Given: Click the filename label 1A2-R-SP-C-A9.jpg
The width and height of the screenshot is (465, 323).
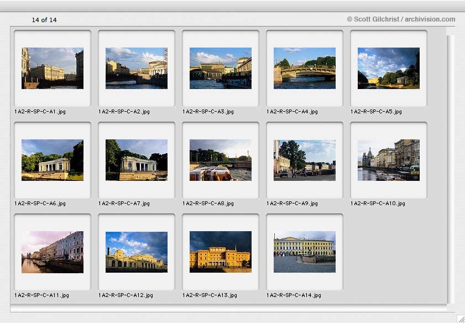Looking at the screenshot, I should (x=292, y=204).
